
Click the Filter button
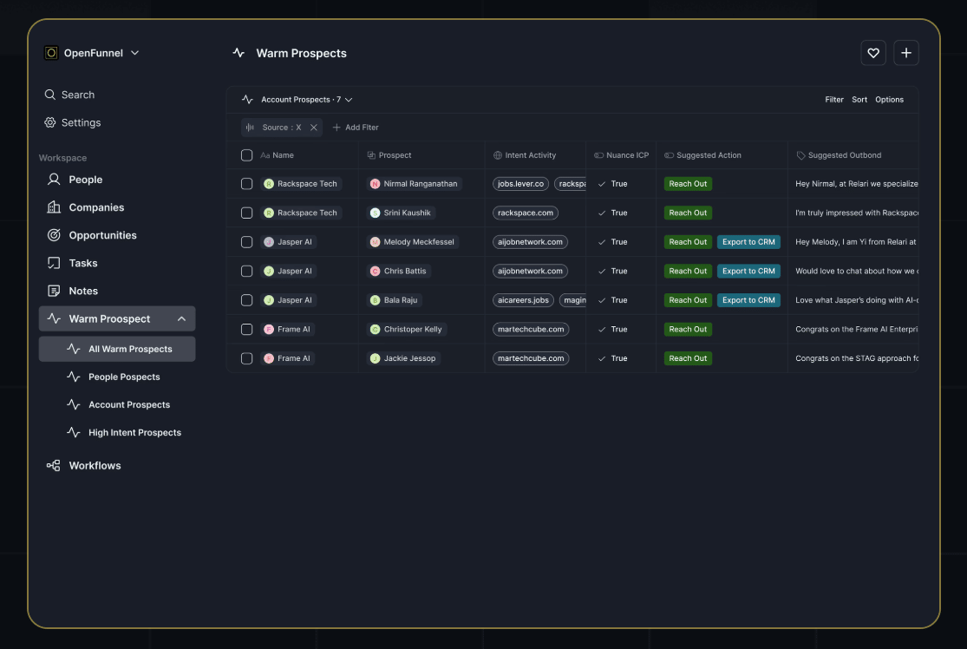(833, 99)
